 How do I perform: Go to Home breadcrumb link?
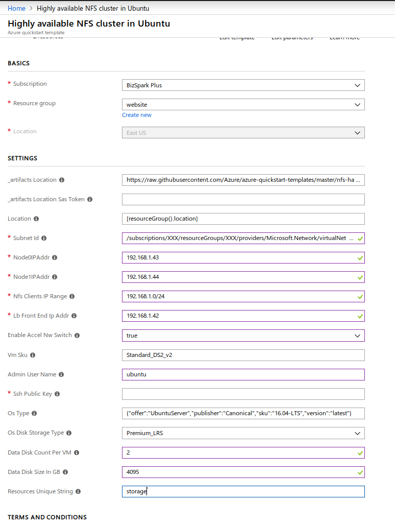pos(16,8)
